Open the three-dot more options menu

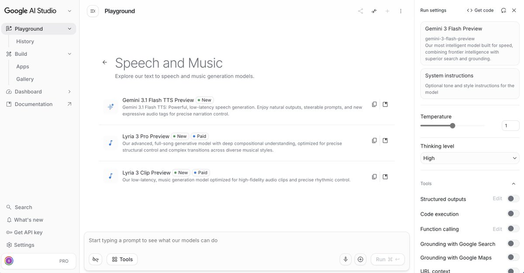pyautogui.click(x=401, y=11)
